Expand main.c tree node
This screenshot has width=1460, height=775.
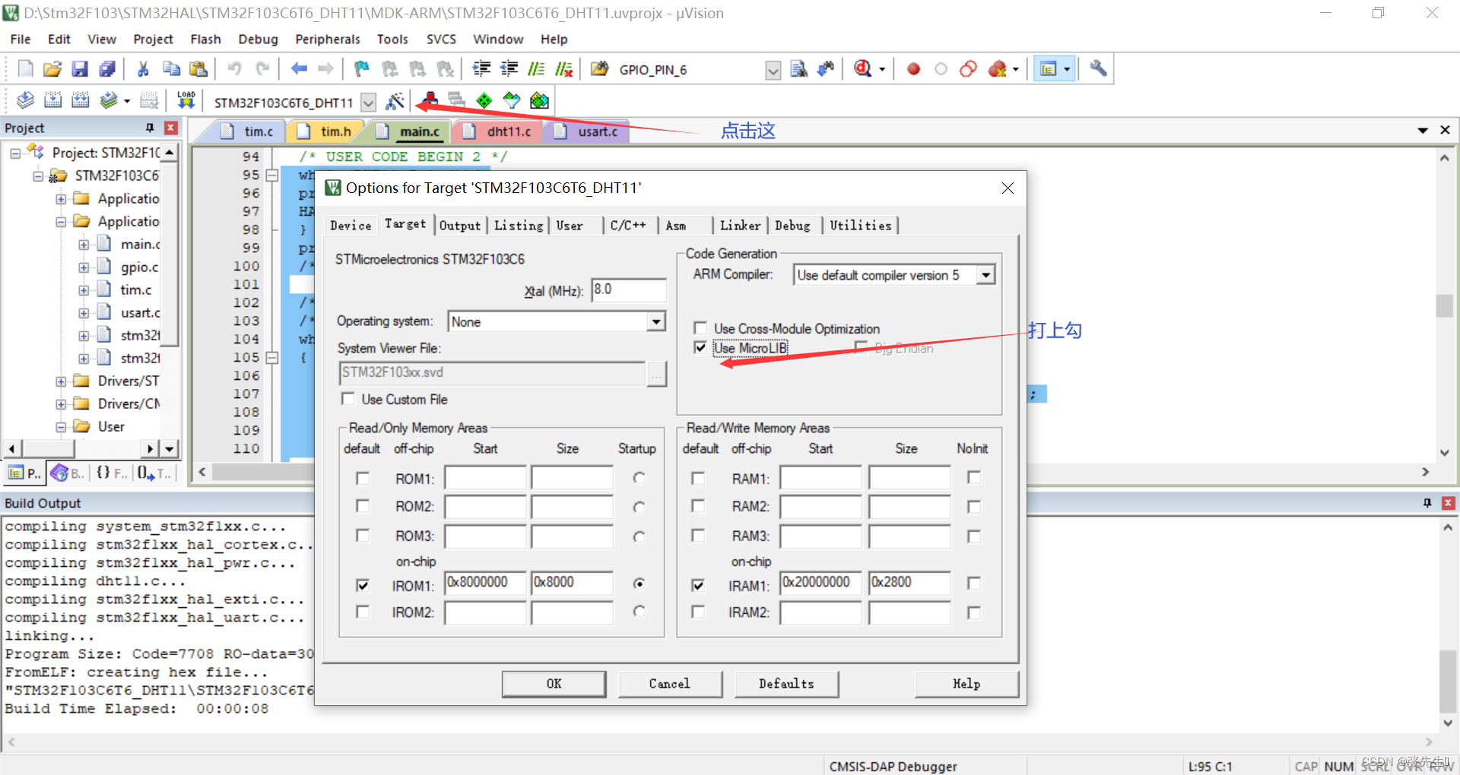point(84,244)
